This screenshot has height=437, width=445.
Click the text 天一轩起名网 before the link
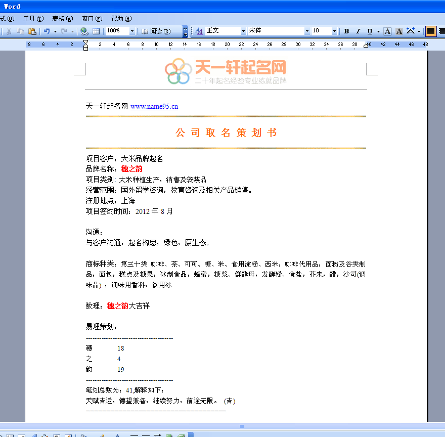[x=107, y=106]
